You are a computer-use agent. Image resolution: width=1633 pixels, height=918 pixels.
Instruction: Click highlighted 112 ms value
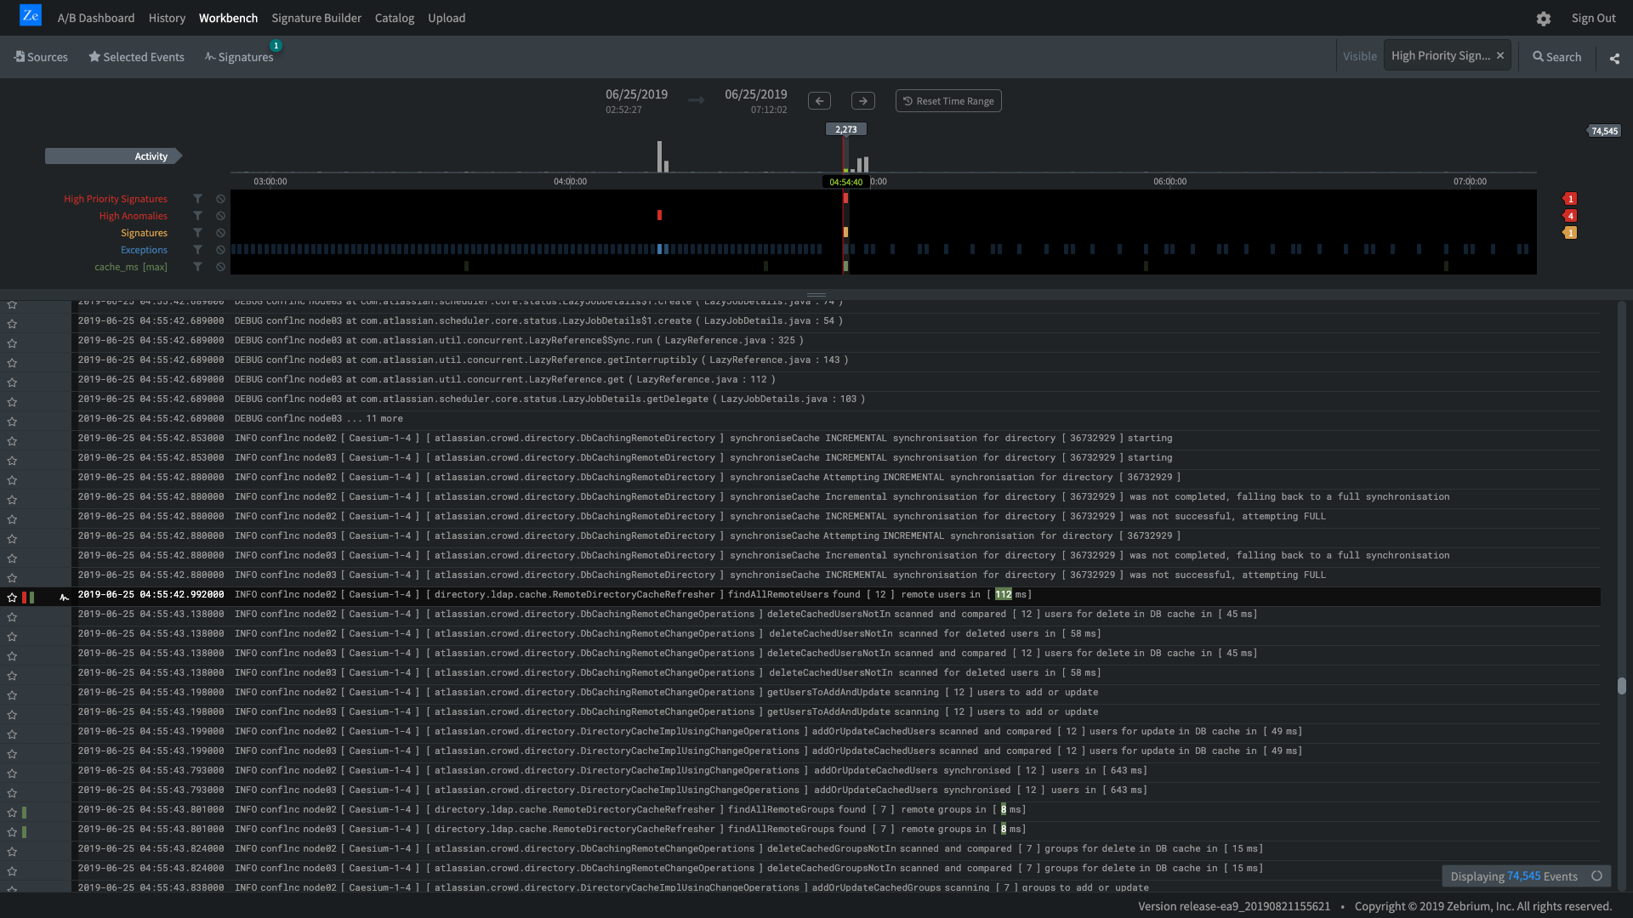(x=1004, y=595)
